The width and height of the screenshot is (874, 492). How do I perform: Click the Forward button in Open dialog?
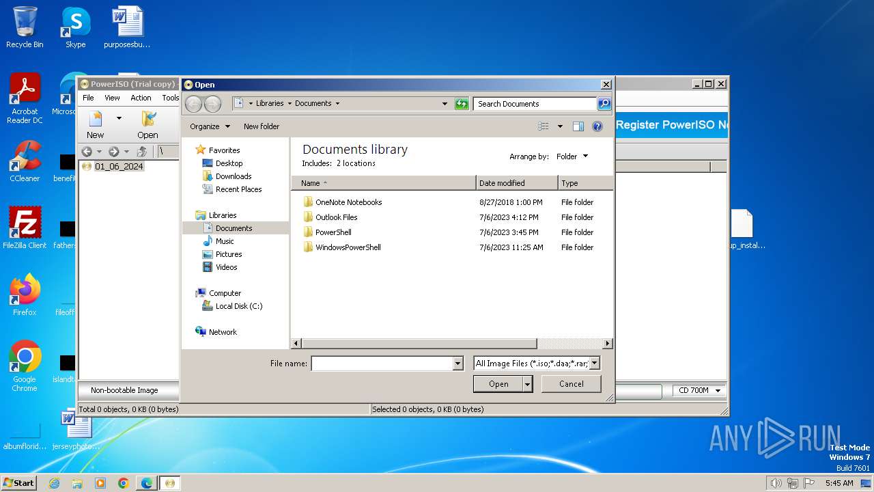pyautogui.click(x=212, y=104)
